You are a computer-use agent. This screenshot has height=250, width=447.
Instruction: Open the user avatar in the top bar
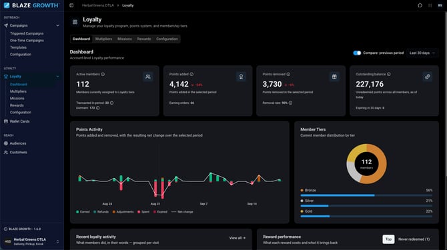440,5
